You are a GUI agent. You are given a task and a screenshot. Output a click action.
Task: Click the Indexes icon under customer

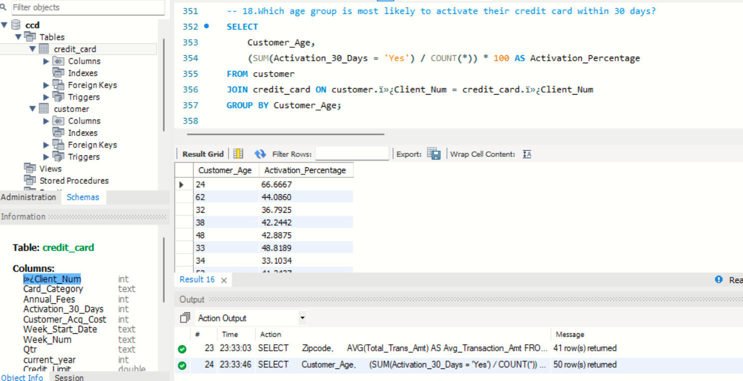tap(58, 132)
